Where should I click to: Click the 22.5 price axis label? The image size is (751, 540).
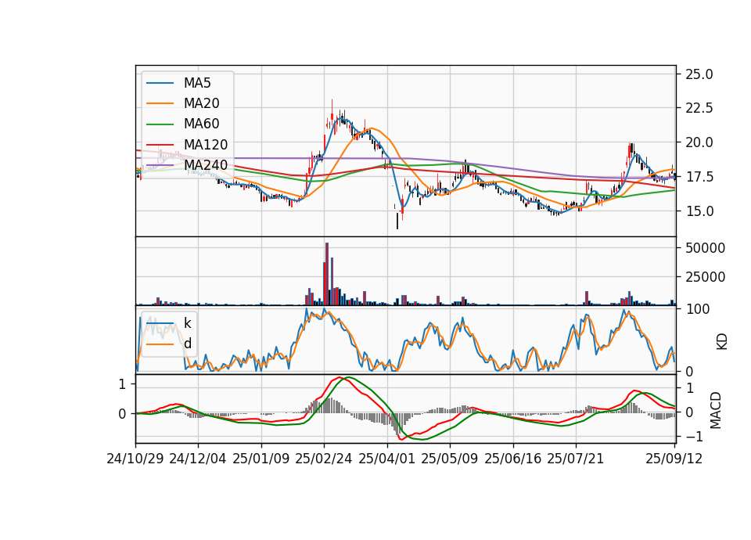pos(699,108)
